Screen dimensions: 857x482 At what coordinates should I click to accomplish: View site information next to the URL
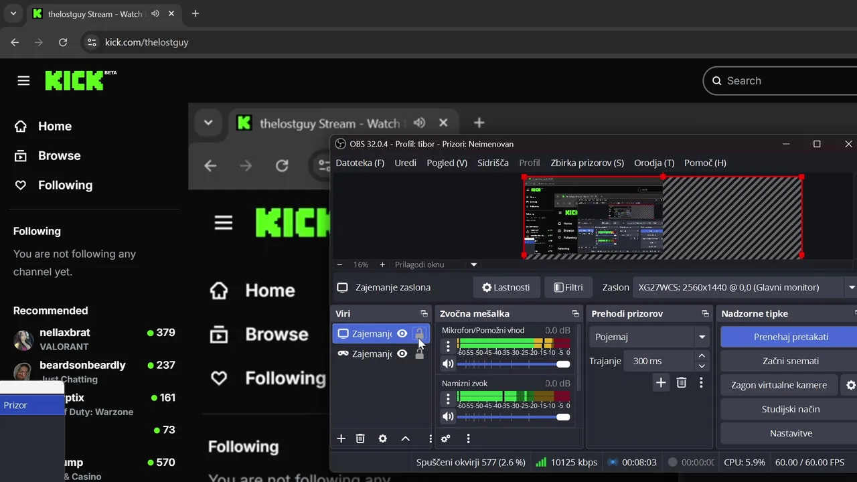point(92,42)
